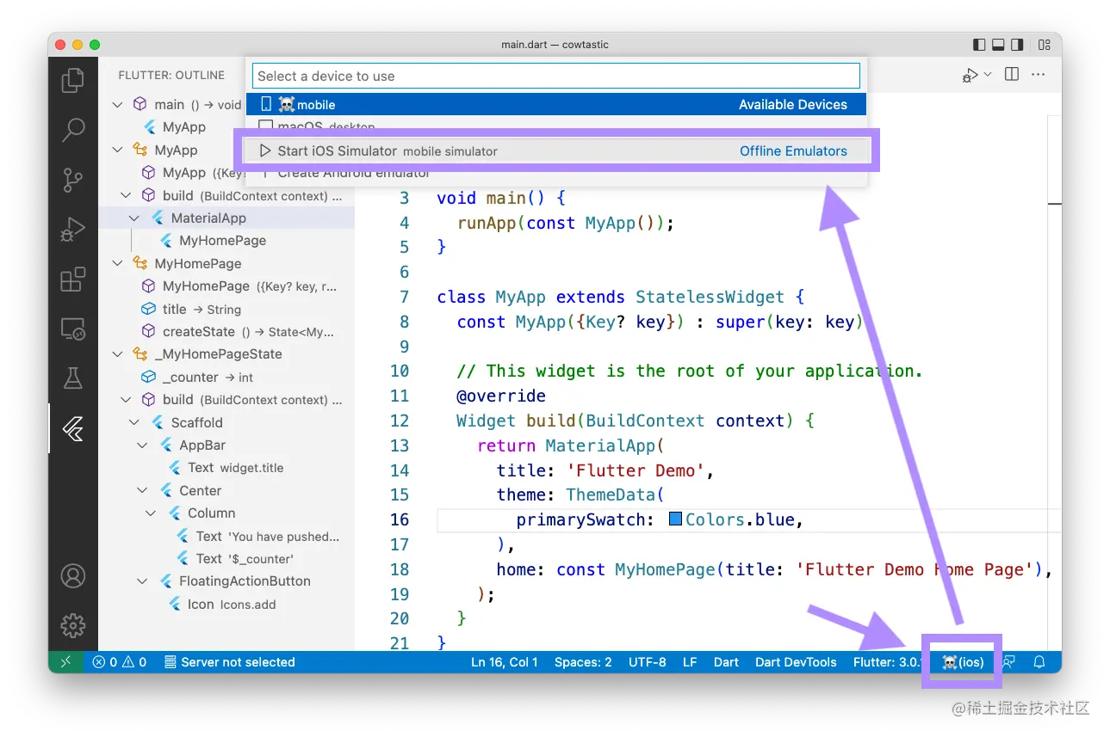Collapse the AppBar outline node

click(x=143, y=445)
